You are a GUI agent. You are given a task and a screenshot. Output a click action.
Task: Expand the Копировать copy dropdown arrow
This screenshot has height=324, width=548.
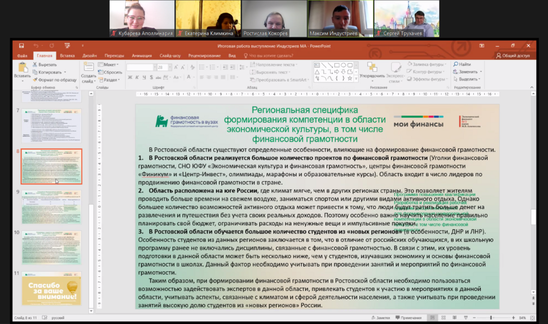[x=65, y=72]
